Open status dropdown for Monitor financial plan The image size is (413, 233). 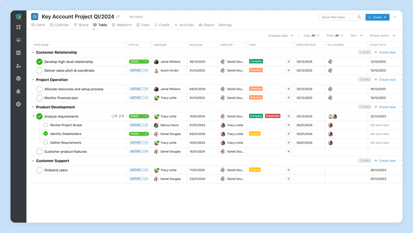[139, 98]
